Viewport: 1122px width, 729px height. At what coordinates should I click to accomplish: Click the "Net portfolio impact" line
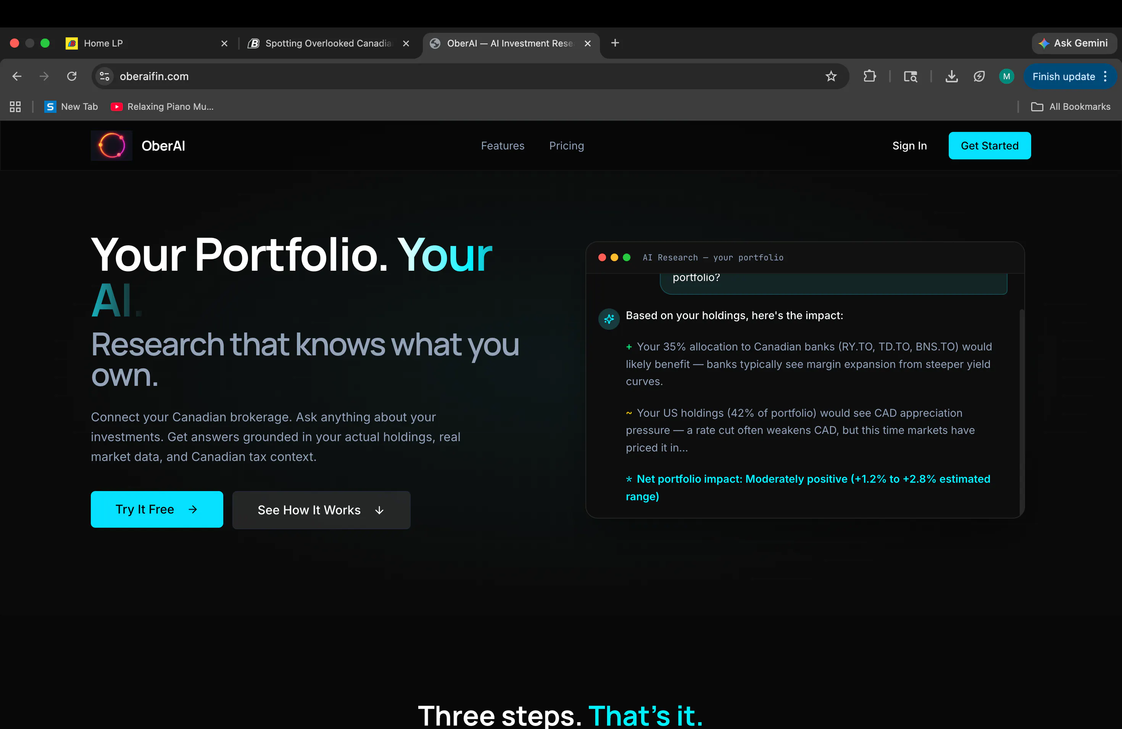tap(808, 487)
